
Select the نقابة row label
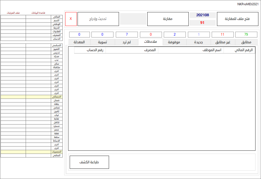[x=57, y=119]
